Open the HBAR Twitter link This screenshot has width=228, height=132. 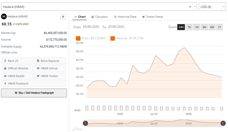tap(50, 76)
